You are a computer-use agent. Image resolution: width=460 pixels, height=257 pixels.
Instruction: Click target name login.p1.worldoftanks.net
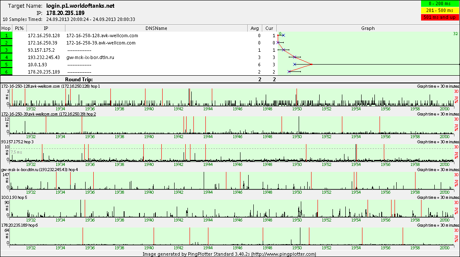tap(80, 6)
